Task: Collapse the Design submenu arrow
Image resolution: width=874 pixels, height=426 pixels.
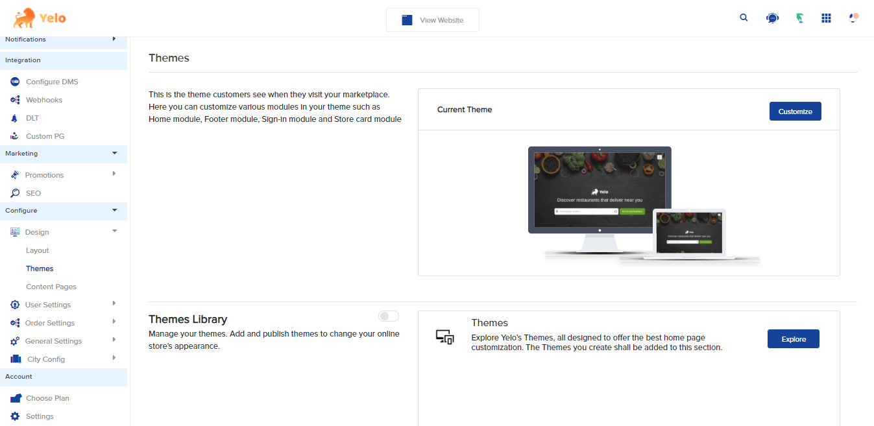Action: [x=114, y=231]
